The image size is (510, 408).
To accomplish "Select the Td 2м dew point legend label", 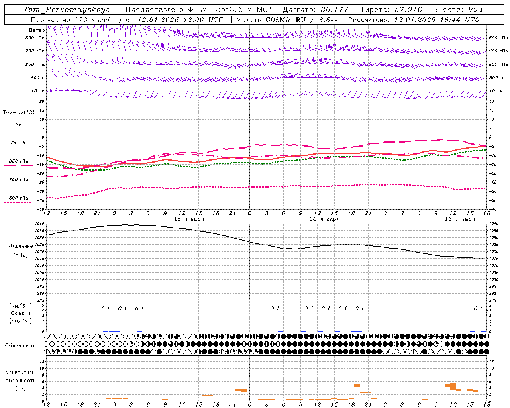I will coord(19,143).
